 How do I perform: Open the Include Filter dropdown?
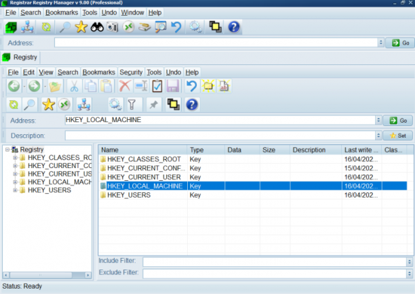(x=410, y=261)
